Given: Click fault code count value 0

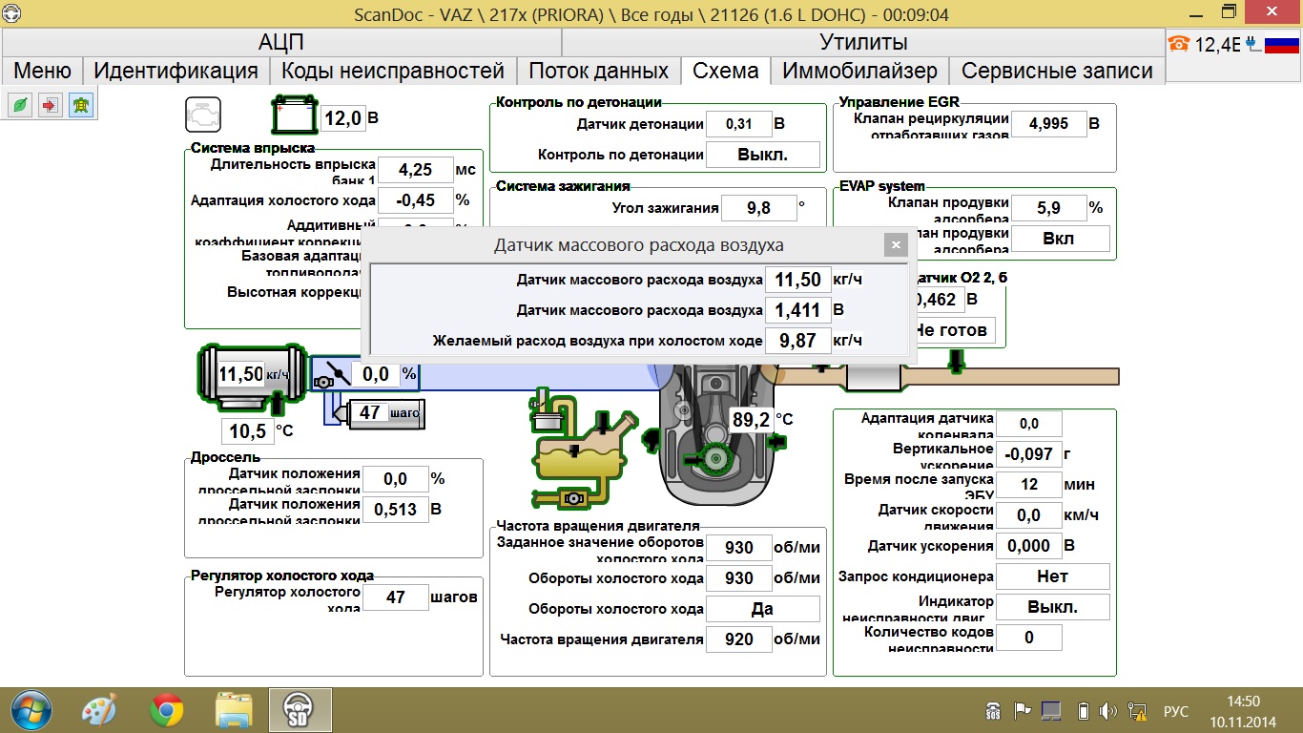Looking at the screenshot, I should 1028,638.
